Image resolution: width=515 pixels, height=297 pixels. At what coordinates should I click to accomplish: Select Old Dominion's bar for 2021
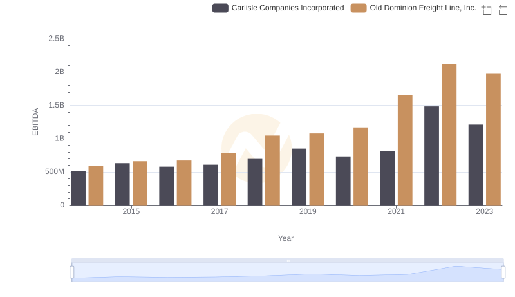405,151
